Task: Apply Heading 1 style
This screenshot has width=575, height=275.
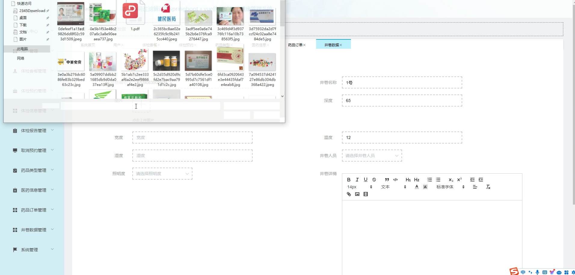Action: pyautogui.click(x=408, y=180)
